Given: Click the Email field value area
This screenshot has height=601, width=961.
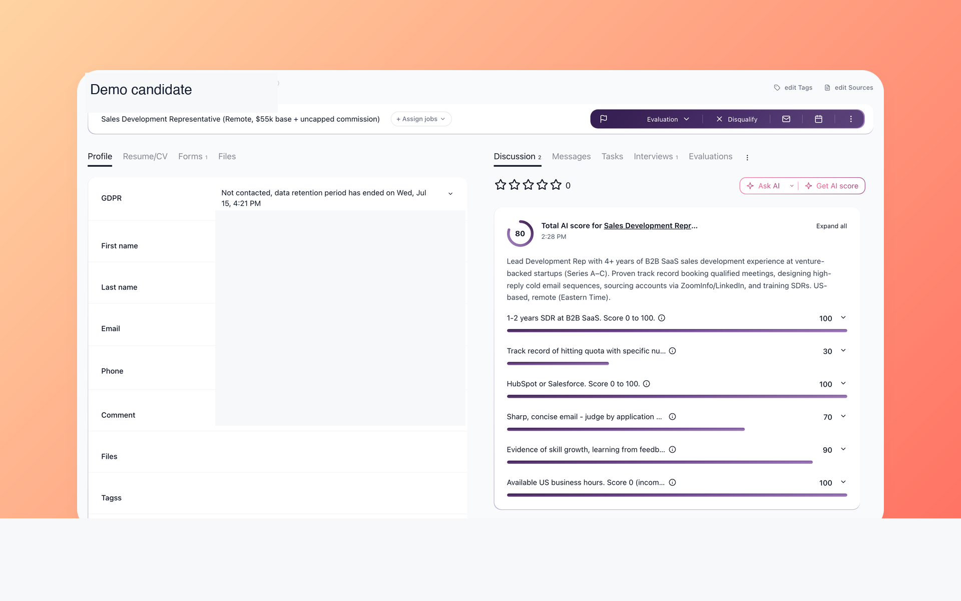Looking at the screenshot, I should pos(340,329).
